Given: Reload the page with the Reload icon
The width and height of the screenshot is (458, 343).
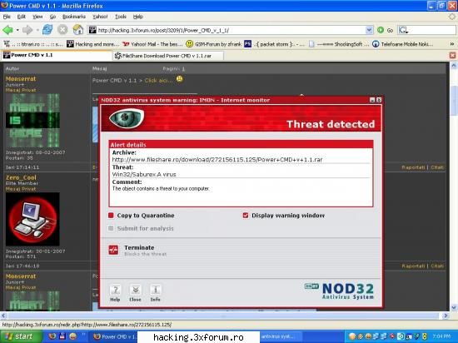Looking at the screenshot, I should pyautogui.click(x=47, y=30).
